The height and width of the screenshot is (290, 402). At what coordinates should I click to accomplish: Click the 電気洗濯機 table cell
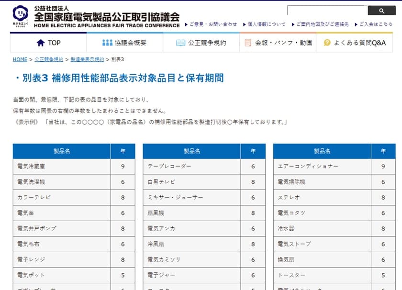tap(62, 182)
